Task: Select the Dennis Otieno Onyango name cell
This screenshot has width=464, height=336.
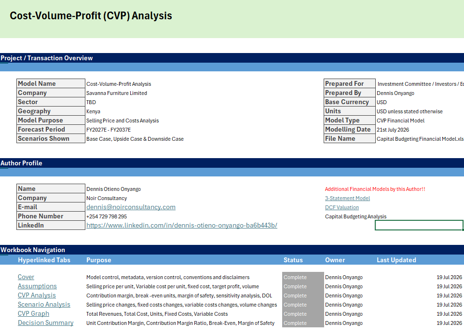Action: coord(114,189)
